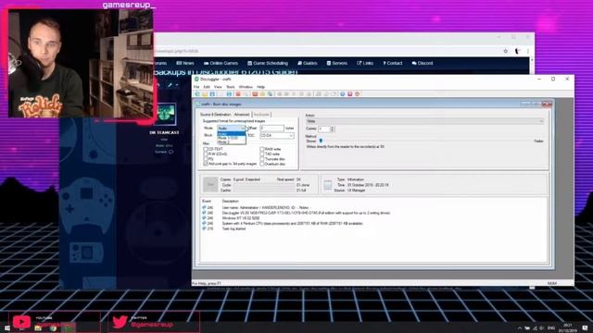The width and height of the screenshot is (593, 333).
Task: Click the blue help circle toolbar icon
Action: point(342,94)
